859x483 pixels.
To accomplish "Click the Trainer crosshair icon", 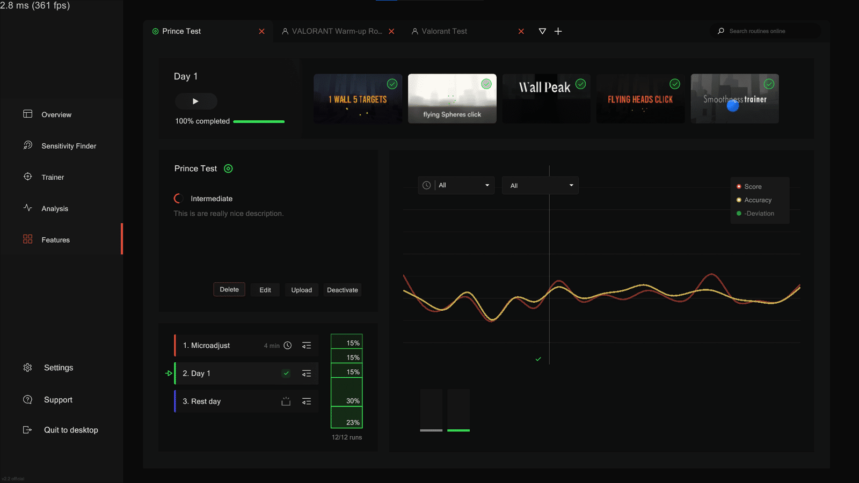I will coord(28,177).
